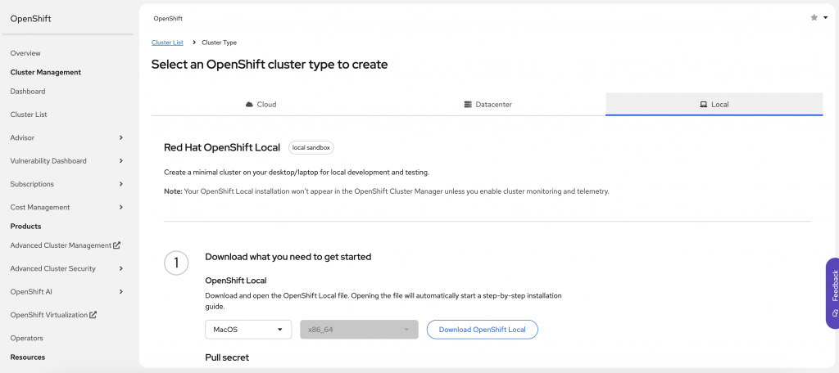839x373 pixels.
Task: Open Dashboard in sidebar
Action: point(28,92)
